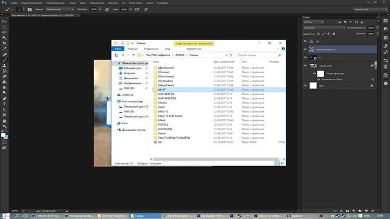Open Photoshop Фильтр menu
Screen dimensions: 390x219
113,3
